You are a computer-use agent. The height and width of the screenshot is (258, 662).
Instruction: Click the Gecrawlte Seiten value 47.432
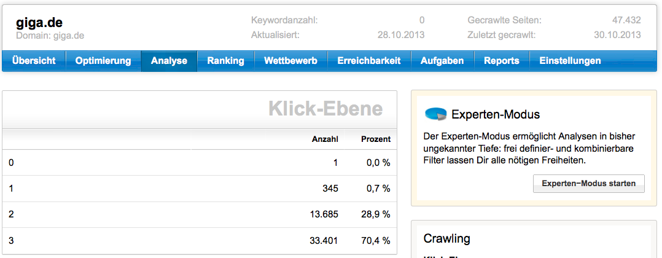click(x=626, y=20)
